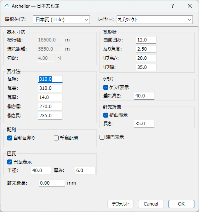The height and width of the screenshot is (212, 199).
Task: Click the 反り角度 input field
Action: click(146, 49)
